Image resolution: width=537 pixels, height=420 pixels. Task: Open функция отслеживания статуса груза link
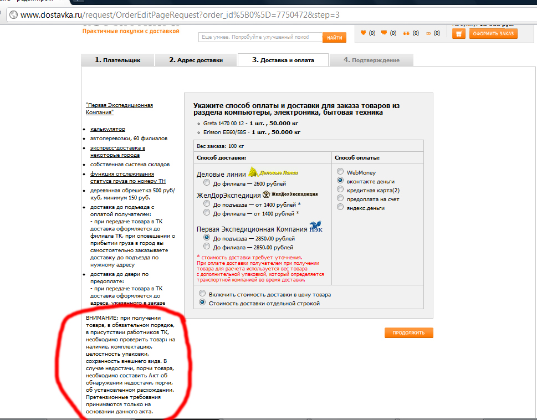(128, 177)
